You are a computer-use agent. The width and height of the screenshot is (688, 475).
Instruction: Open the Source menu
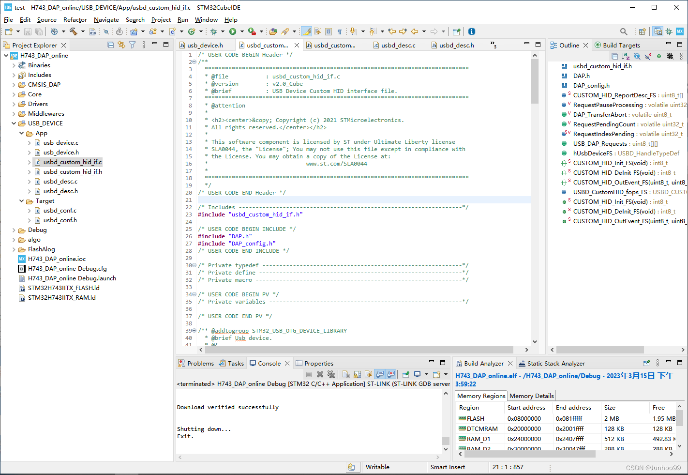[47, 20]
